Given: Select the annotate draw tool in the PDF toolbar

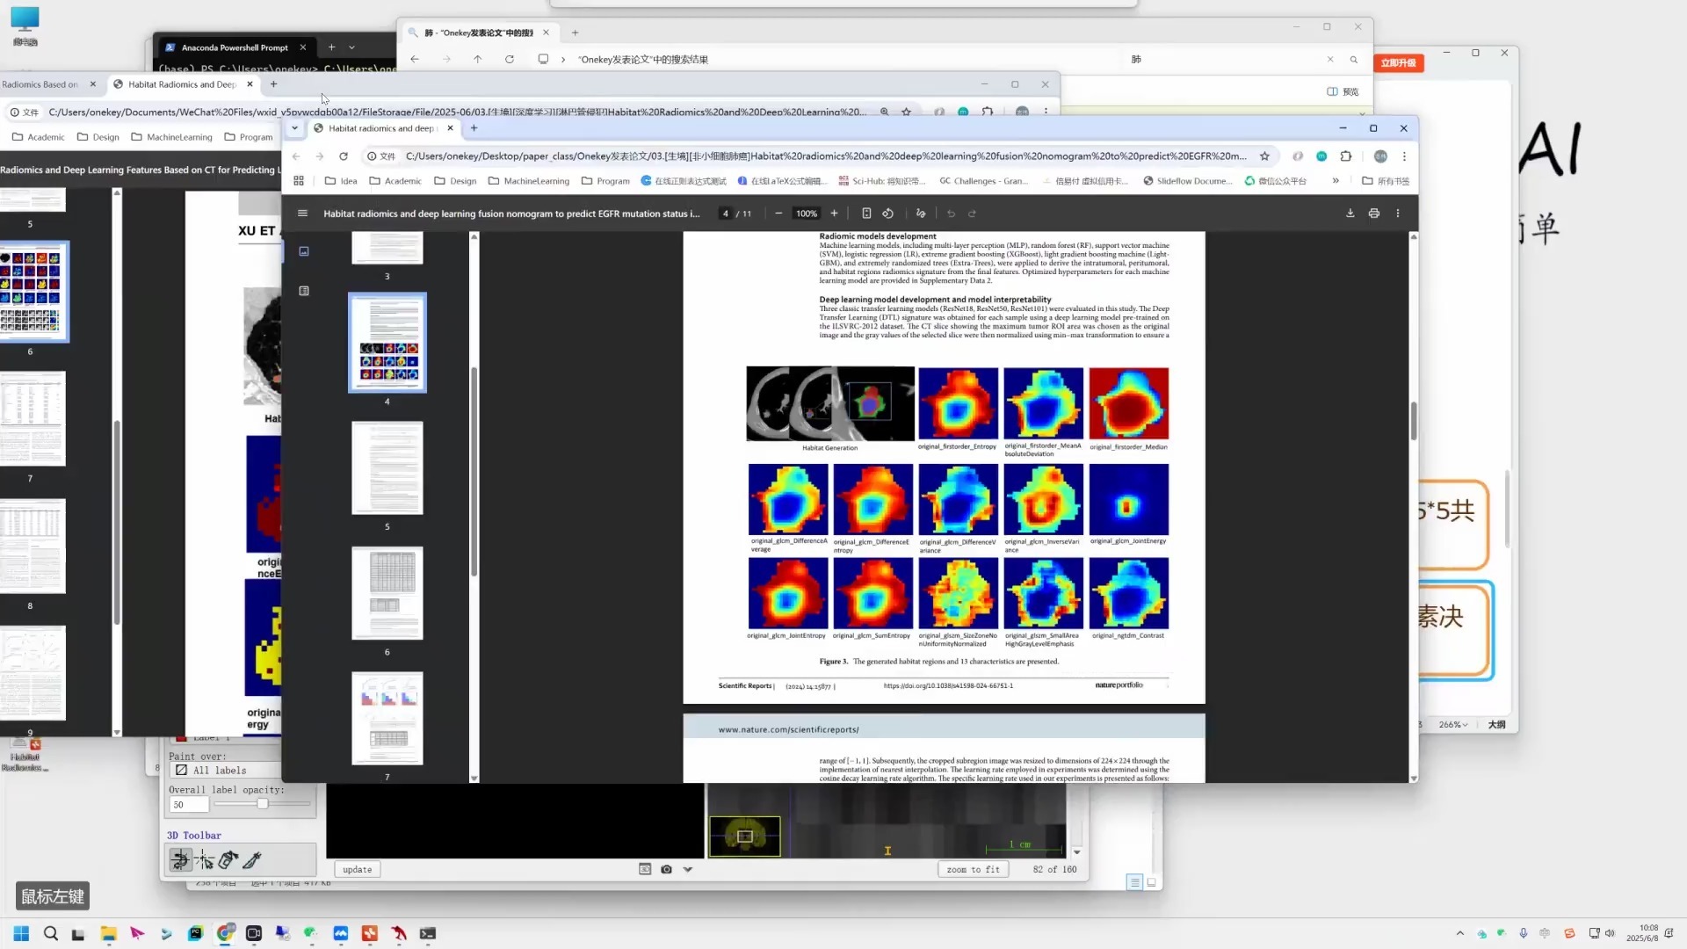Looking at the screenshot, I should [x=921, y=213].
